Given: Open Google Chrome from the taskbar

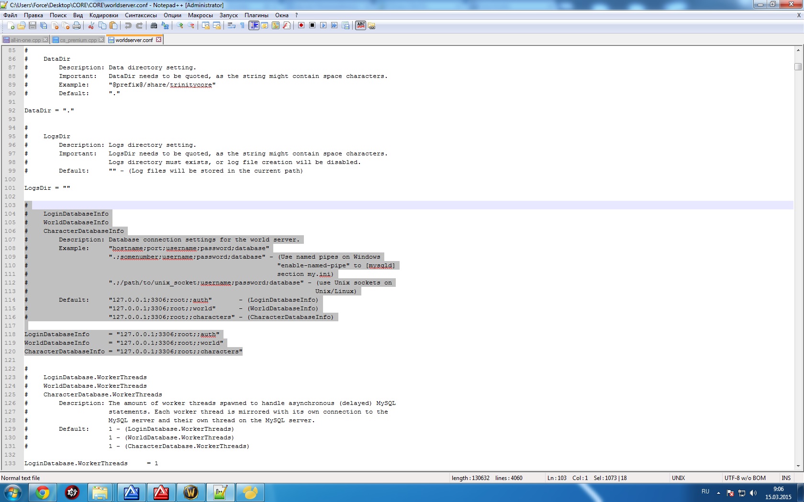Looking at the screenshot, I should tap(42, 492).
